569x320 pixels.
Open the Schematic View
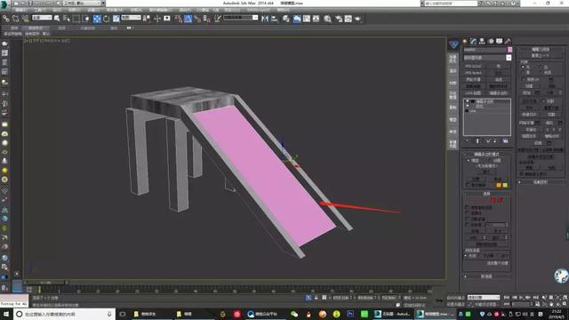317,19
